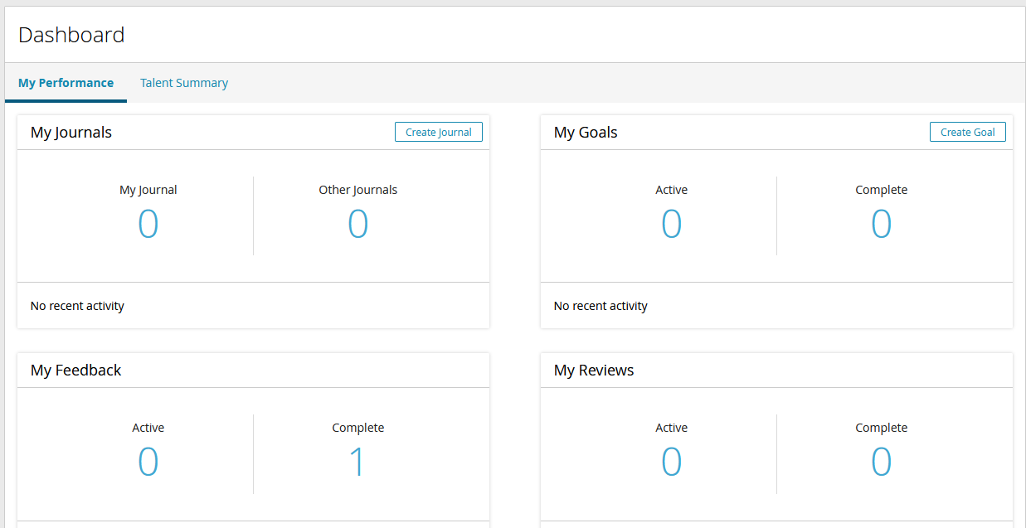Open the Complete feedback count of 1

click(x=357, y=463)
